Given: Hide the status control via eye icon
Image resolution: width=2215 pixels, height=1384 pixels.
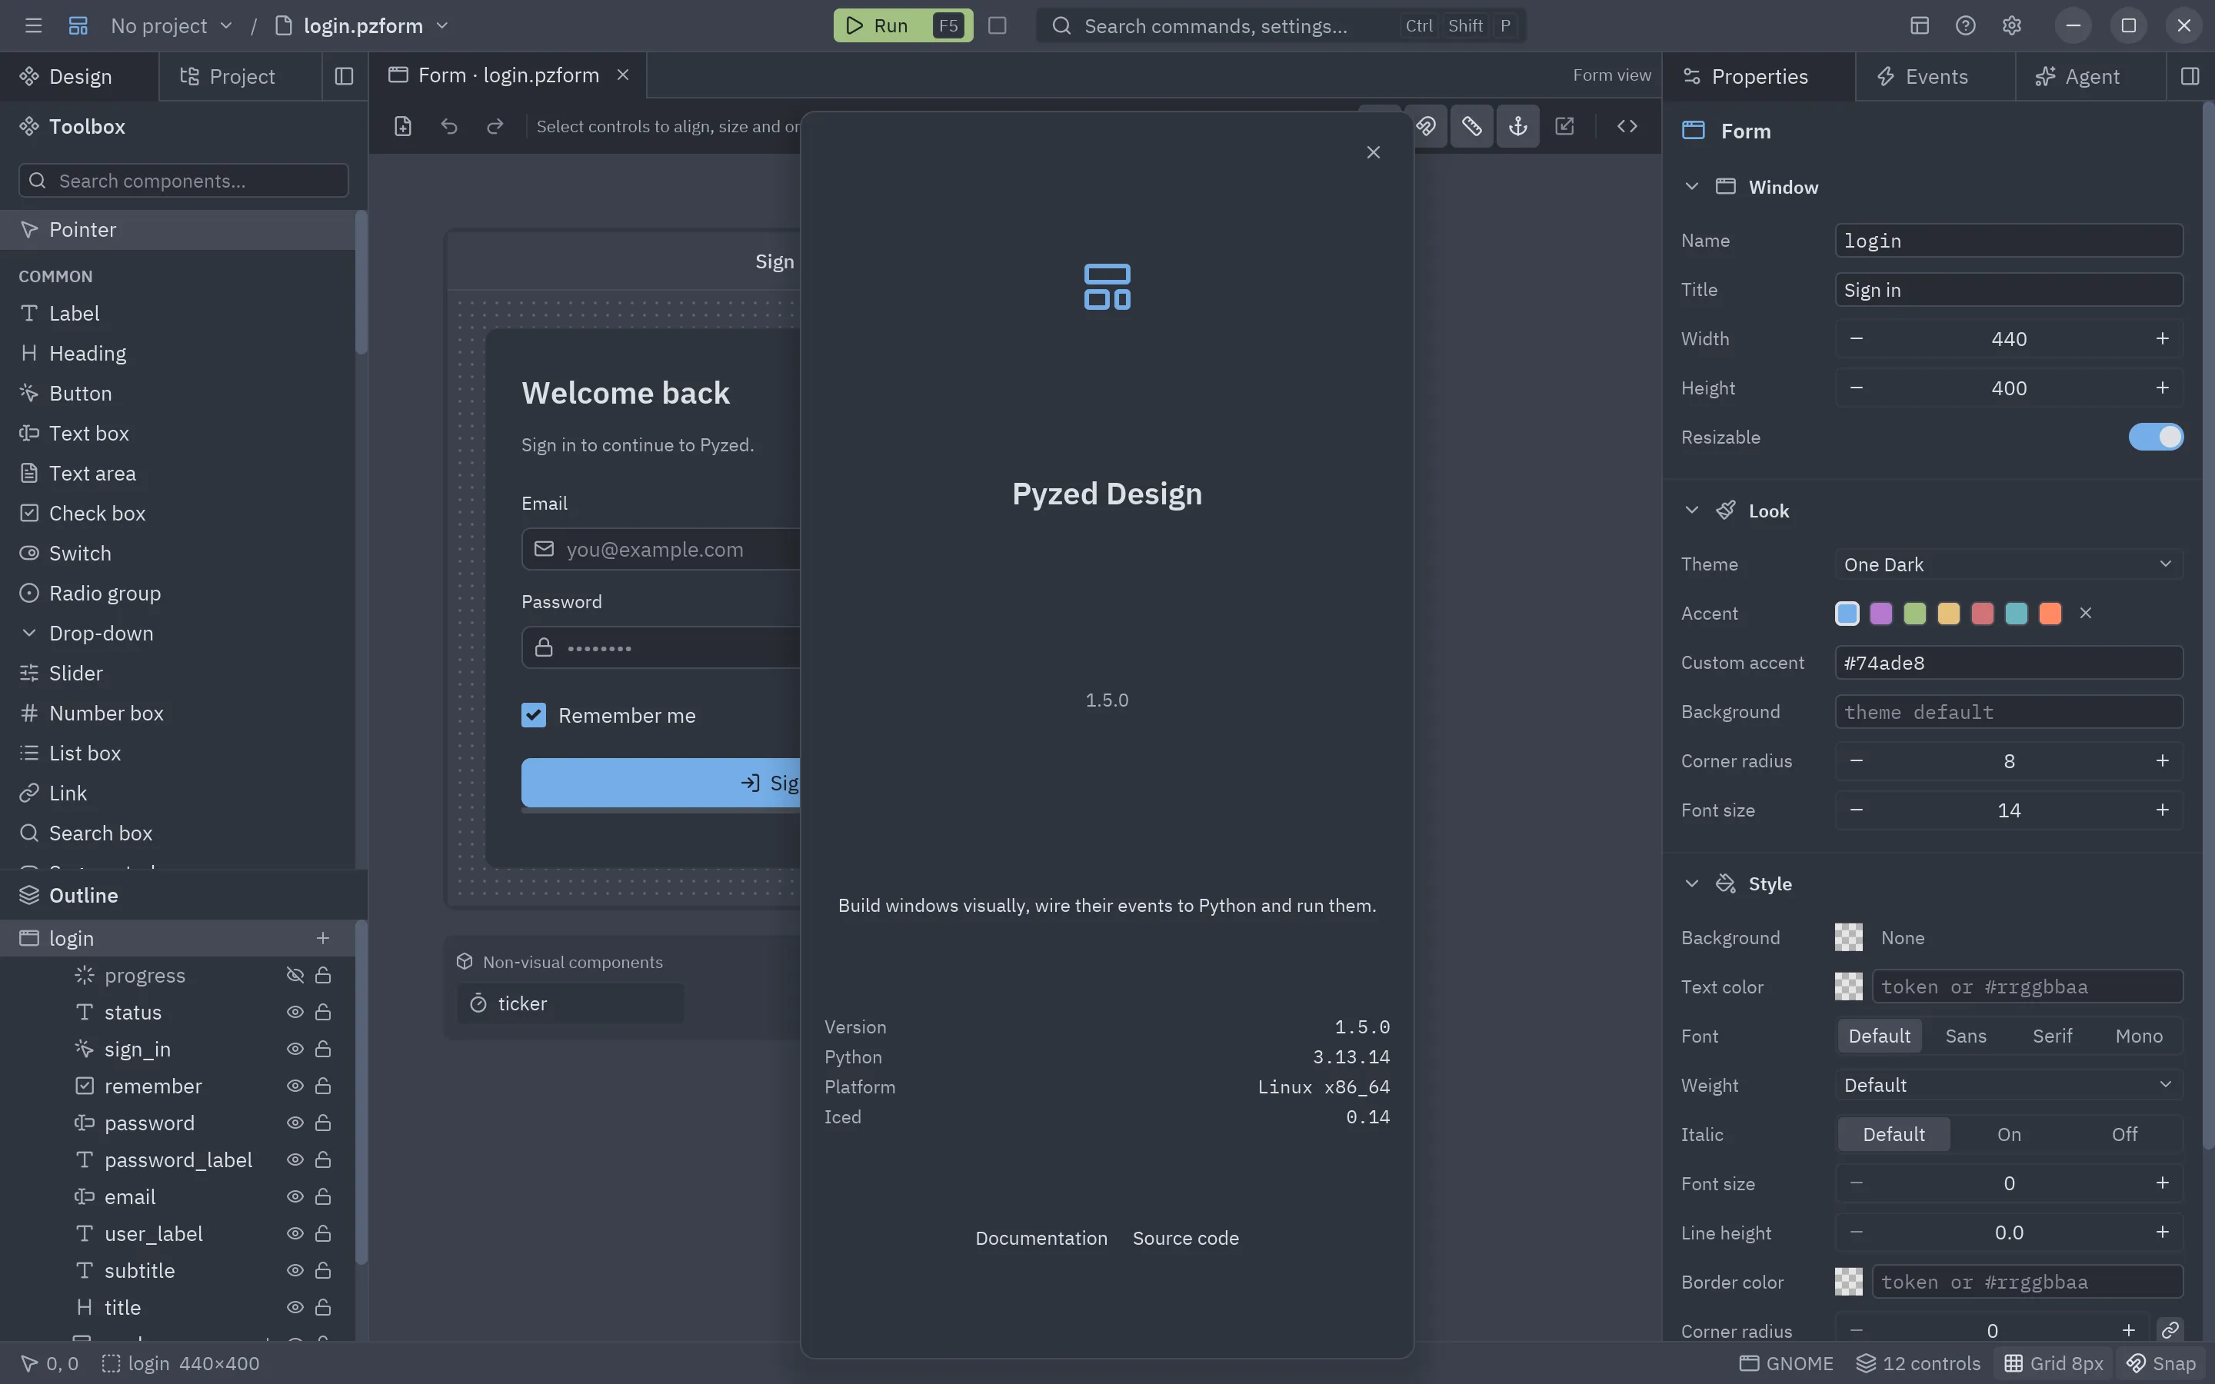Looking at the screenshot, I should pos(295,1011).
